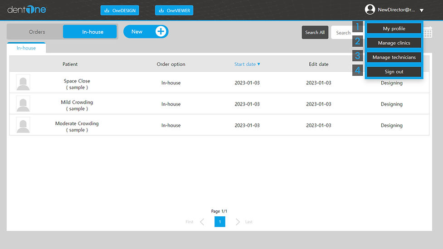This screenshot has width=443, height=249.
Task: Download OneVIEWER application
Action: 174,10
